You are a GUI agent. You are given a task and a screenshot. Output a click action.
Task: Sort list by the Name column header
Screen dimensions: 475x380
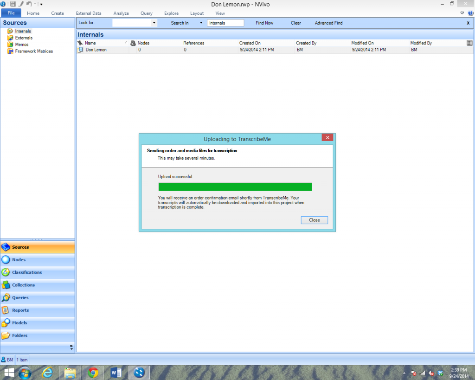106,43
